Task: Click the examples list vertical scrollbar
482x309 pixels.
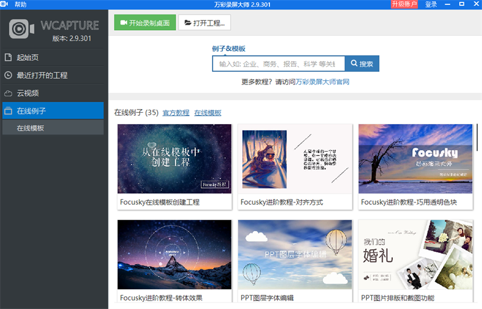Action: point(477,137)
